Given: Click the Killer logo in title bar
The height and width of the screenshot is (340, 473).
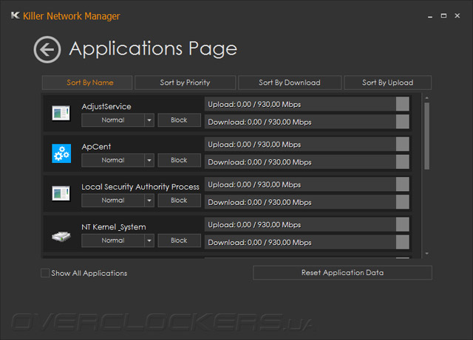Looking at the screenshot, I should click(x=16, y=16).
